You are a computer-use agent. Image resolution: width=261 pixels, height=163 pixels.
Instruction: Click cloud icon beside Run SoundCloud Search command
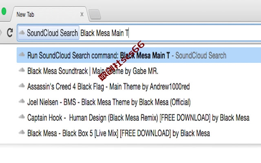coord(22,54)
